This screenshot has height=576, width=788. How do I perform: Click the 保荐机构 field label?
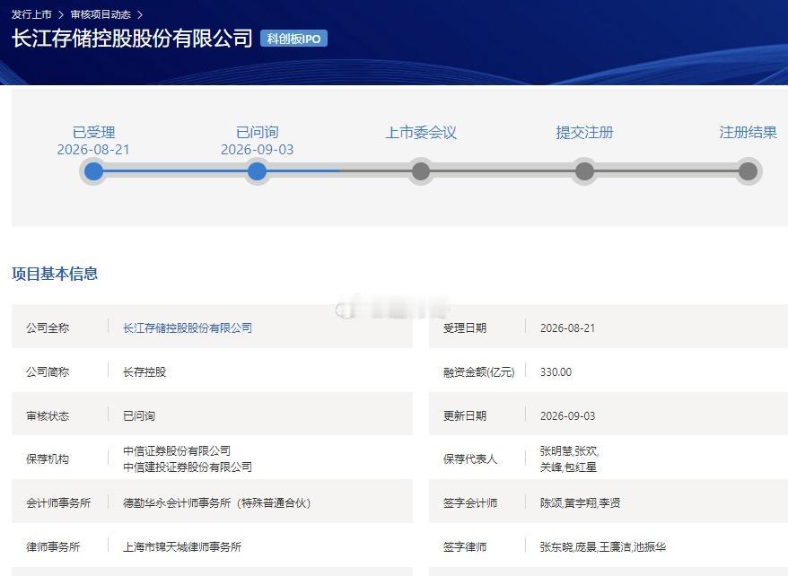click(48, 459)
